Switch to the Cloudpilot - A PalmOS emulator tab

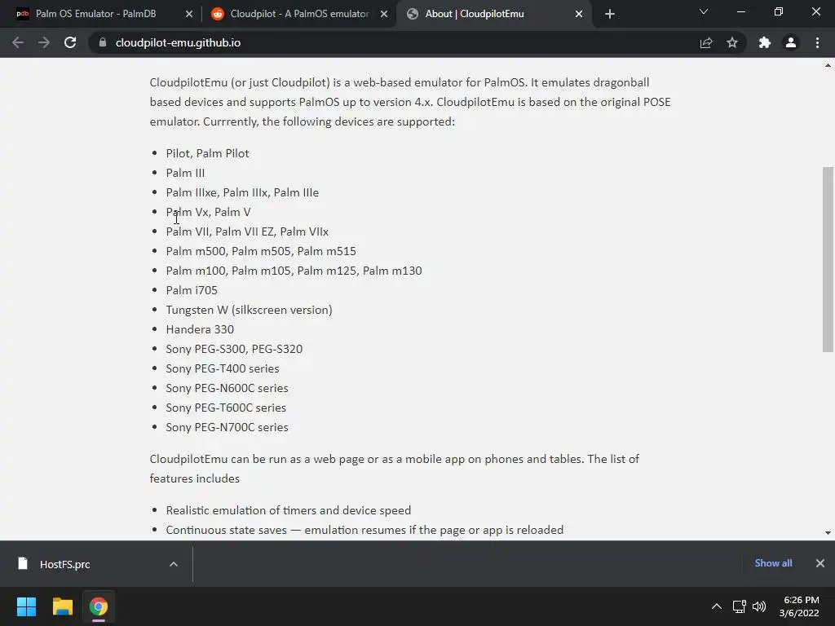coord(299,14)
